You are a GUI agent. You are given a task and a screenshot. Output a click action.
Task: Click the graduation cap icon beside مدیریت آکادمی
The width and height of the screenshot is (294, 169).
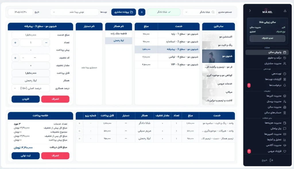click(x=285, y=145)
